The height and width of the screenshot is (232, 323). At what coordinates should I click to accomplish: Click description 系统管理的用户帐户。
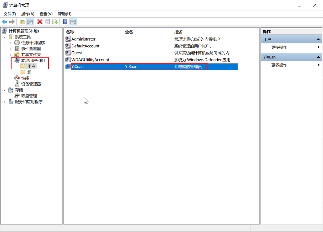pyautogui.click(x=193, y=46)
